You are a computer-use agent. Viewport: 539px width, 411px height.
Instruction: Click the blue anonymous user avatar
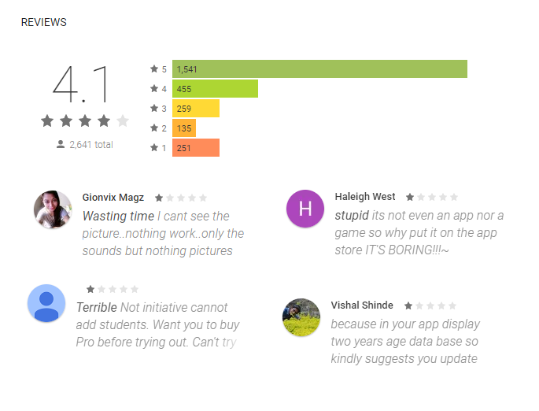tap(46, 303)
